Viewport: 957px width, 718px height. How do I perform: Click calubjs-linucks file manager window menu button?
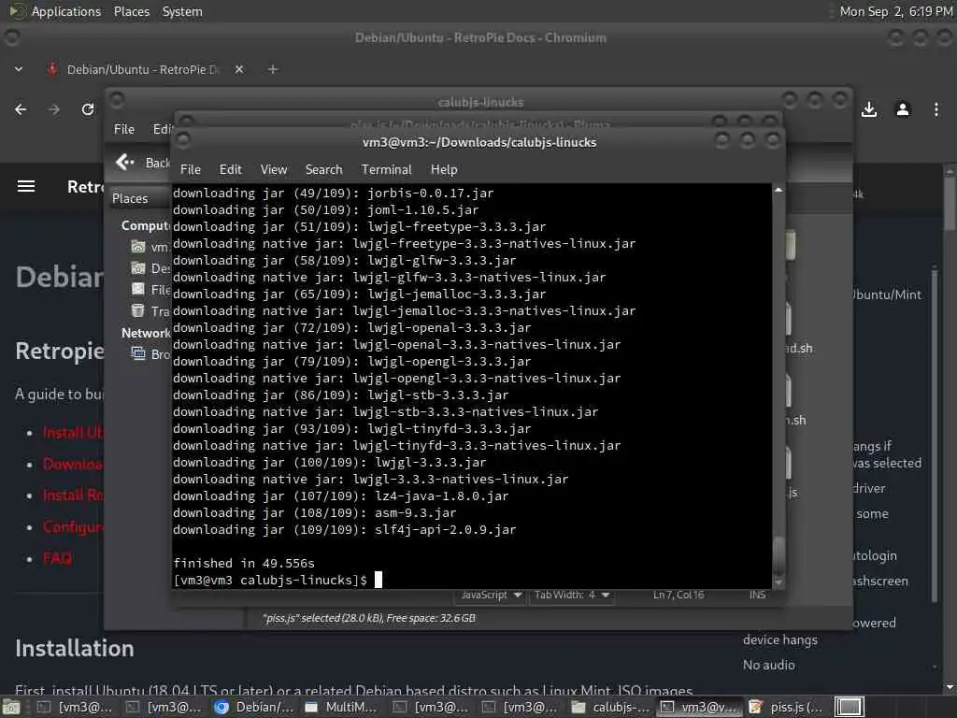point(117,99)
